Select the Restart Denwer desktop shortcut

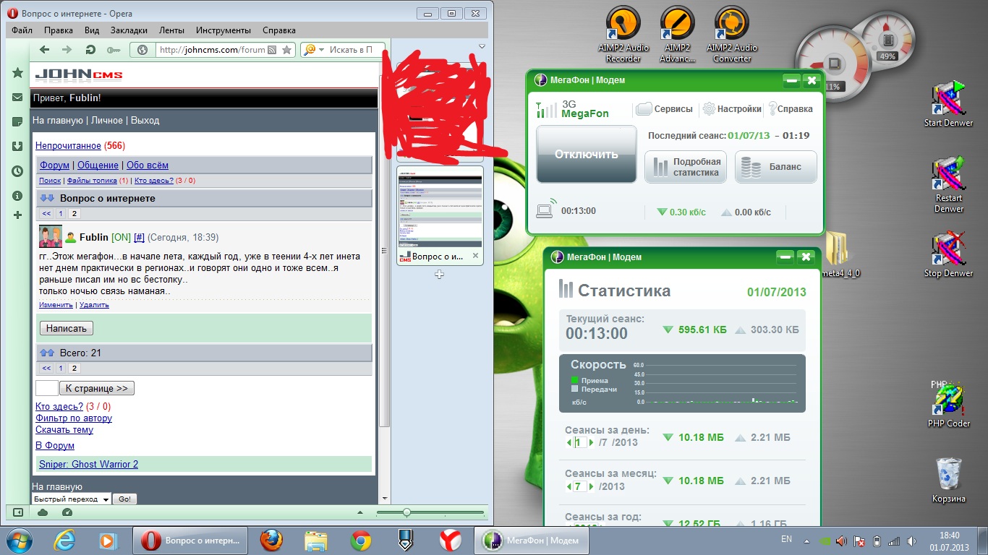click(x=948, y=184)
